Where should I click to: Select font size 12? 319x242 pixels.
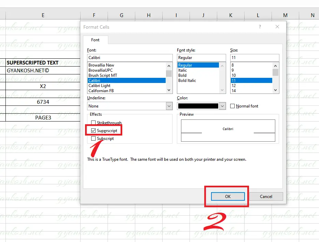[x=251, y=86]
